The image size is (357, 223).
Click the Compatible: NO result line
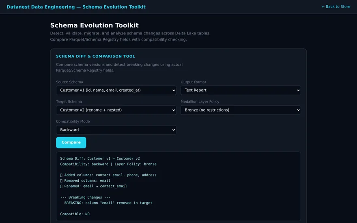(75, 214)
